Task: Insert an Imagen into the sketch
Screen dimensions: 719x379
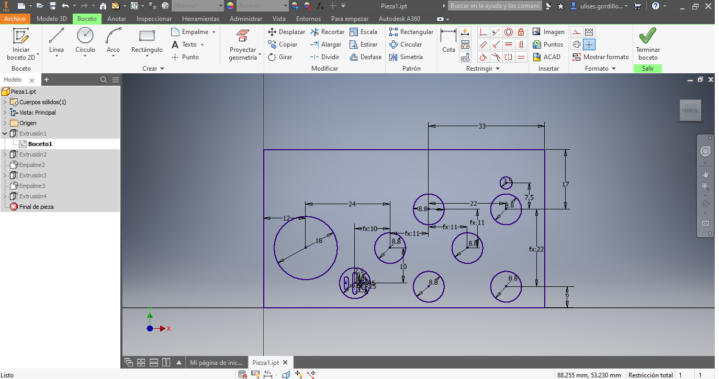Action: point(548,32)
